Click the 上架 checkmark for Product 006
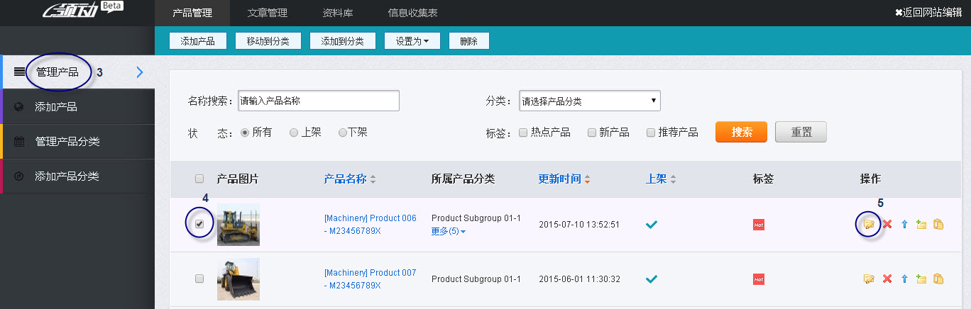Image resolution: width=971 pixels, height=309 pixels. (x=652, y=225)
